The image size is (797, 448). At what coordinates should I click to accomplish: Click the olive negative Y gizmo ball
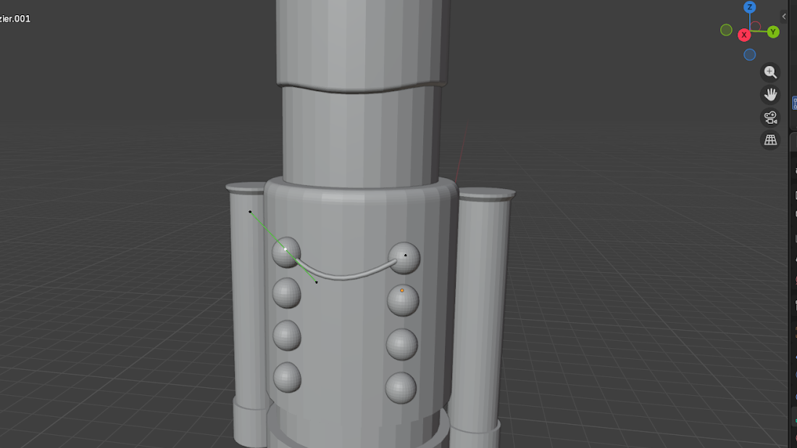[726, 29]
